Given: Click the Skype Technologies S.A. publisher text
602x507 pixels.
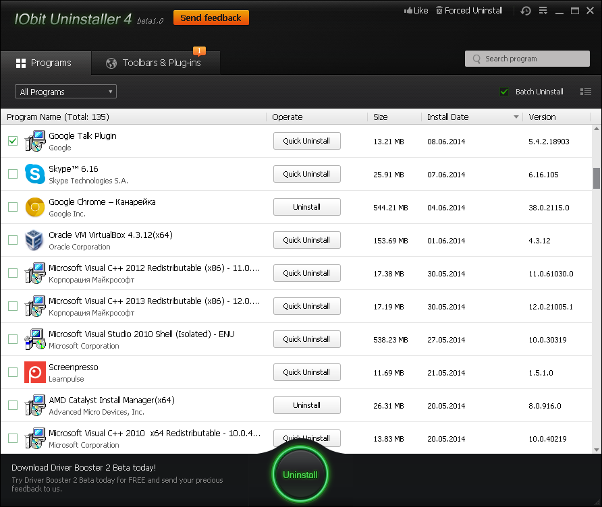Looking at the screenshot, I should pyautogui.click(x=88, y=181).
